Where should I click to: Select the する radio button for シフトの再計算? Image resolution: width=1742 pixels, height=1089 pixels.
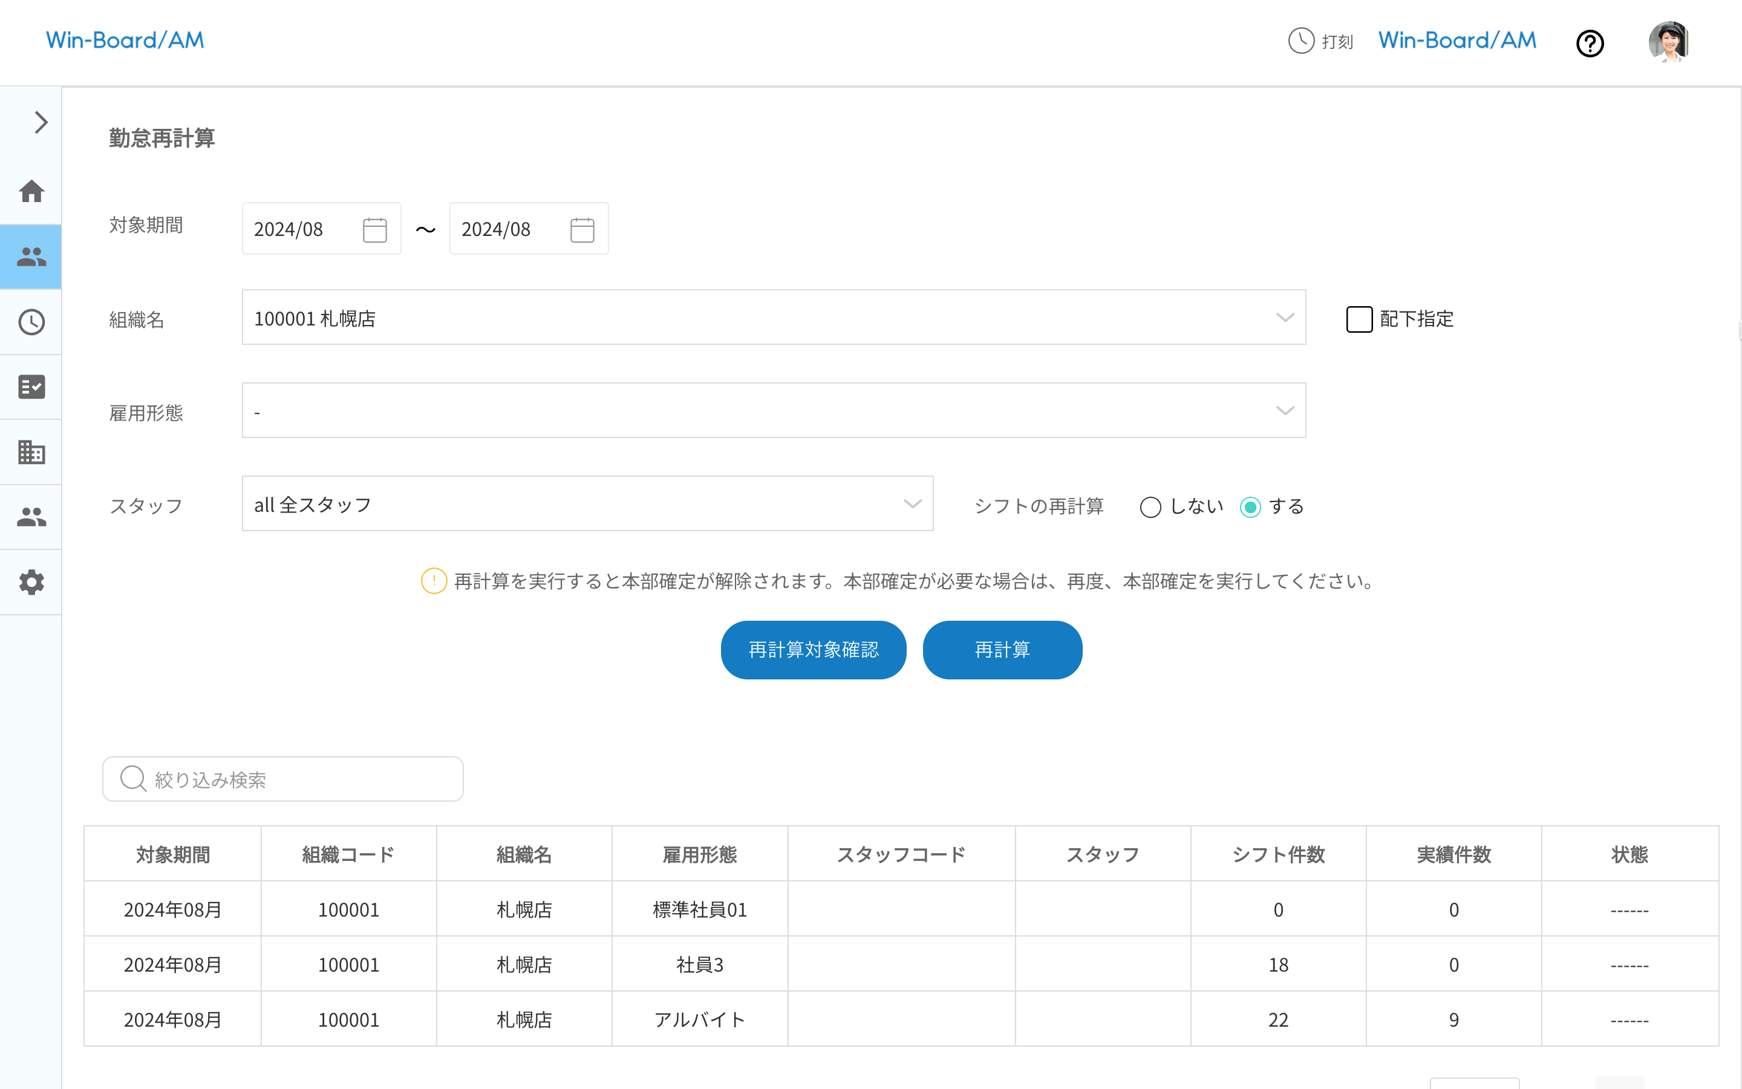[x=1251, y=506]
